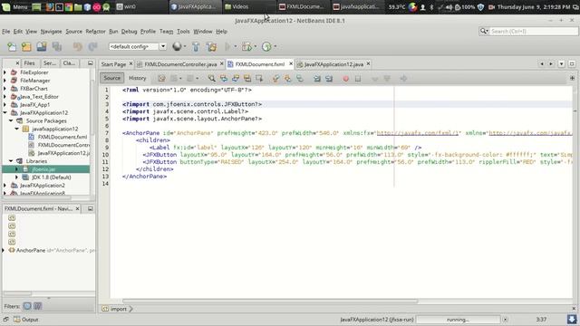This screenshot has width=580, height=326.
Task: Click the globe browser selection icon
Action: point(177,46)
